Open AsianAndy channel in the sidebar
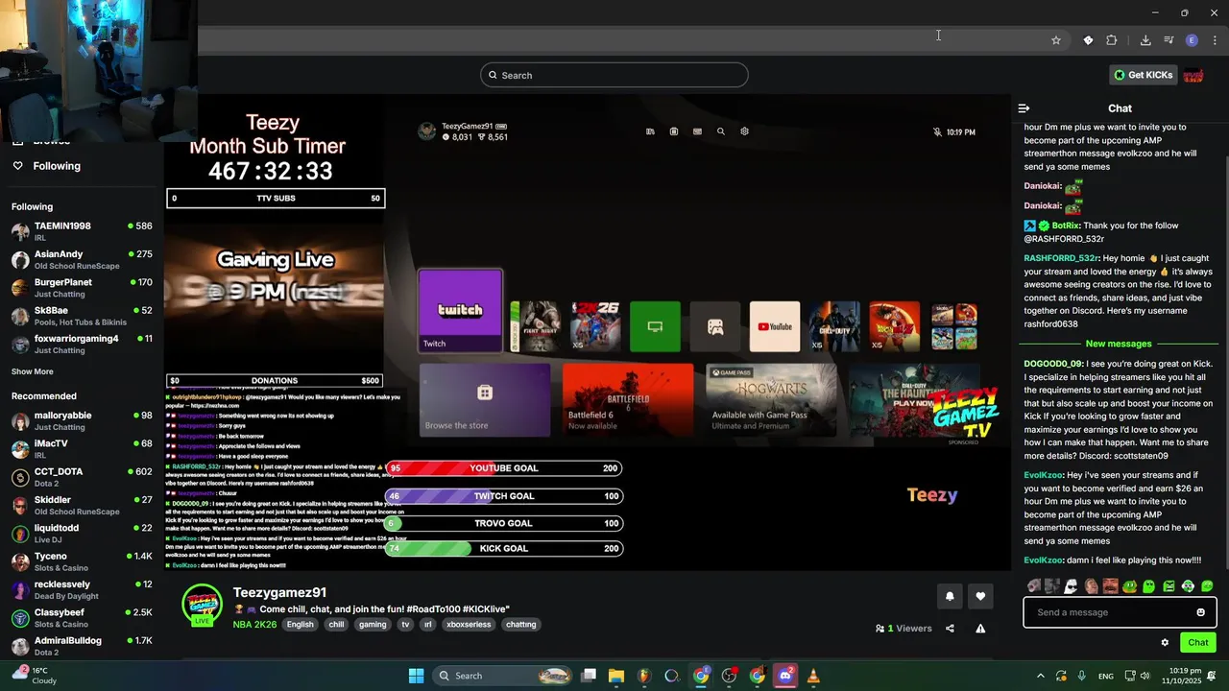This screenshot has width=1229, height=691. (82, 259)
